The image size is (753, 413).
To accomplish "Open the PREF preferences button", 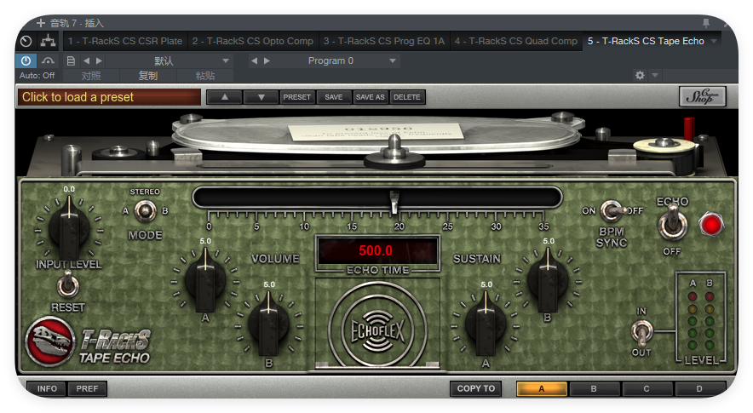I will click(x=87, y=388).
